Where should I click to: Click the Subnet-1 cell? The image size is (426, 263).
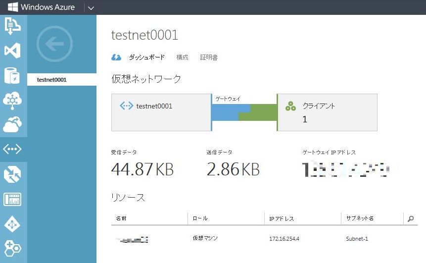click(357, 239)
